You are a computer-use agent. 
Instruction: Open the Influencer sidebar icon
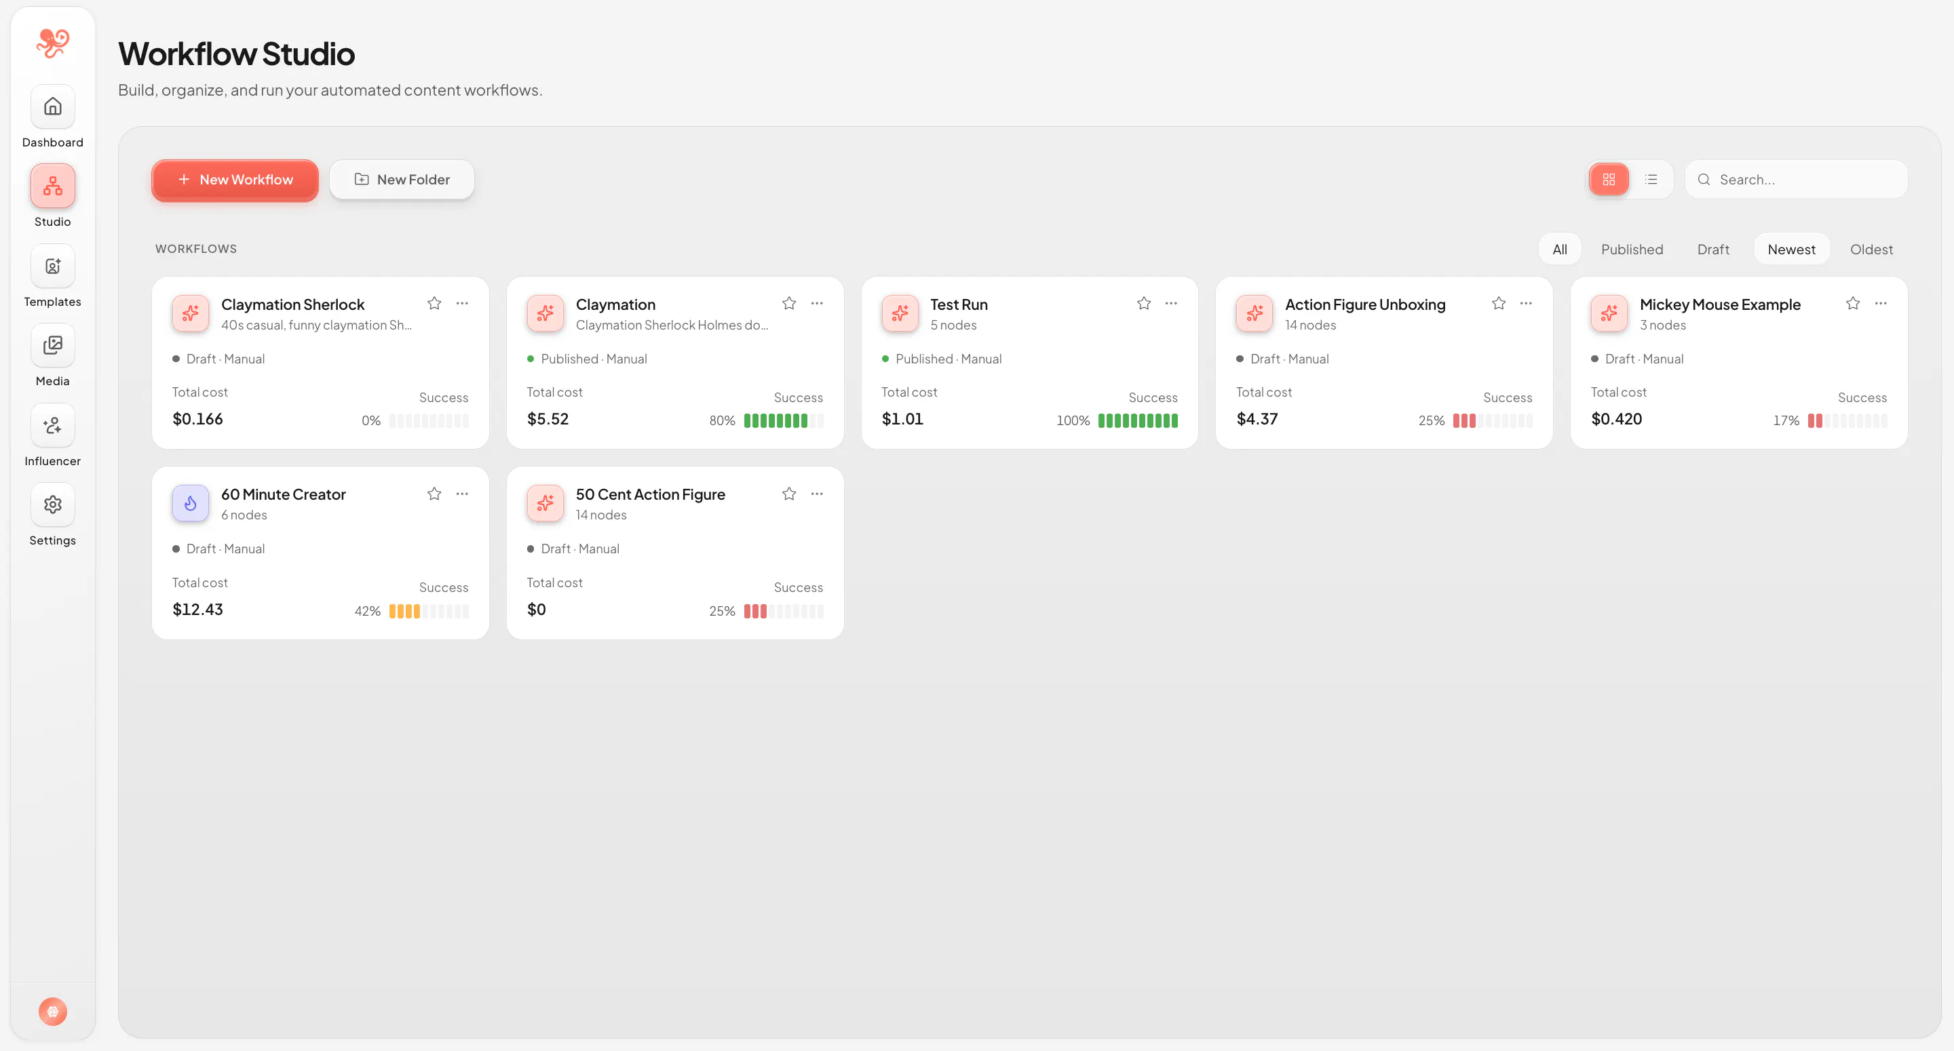[52, 425]
